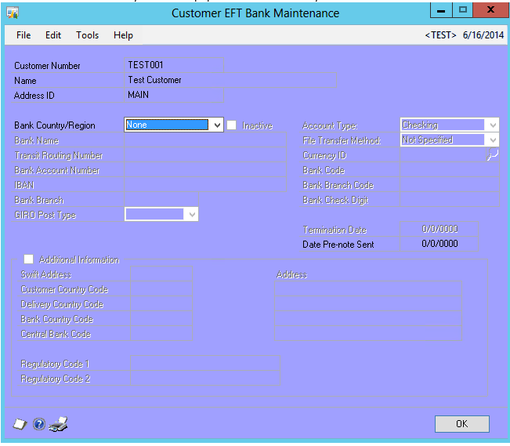
Task: Click the Currency ID lookup magnifier icon
Action: pyautogui.click(x=492, y=155)
